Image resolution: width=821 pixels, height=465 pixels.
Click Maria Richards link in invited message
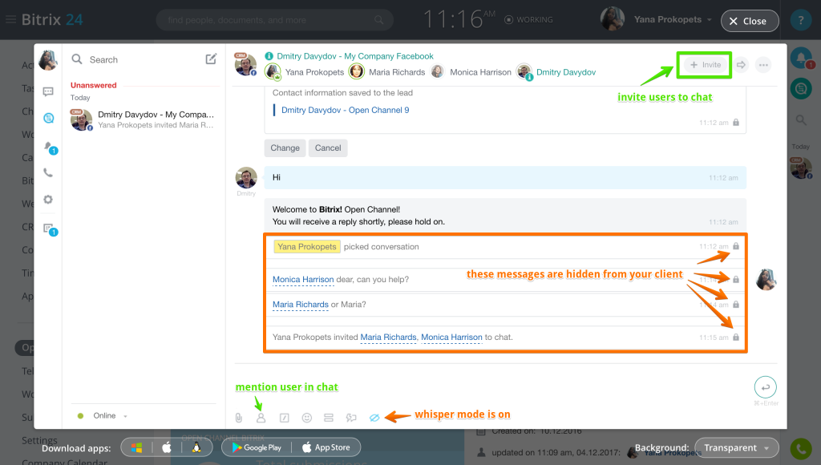click(x=388, y=338)
